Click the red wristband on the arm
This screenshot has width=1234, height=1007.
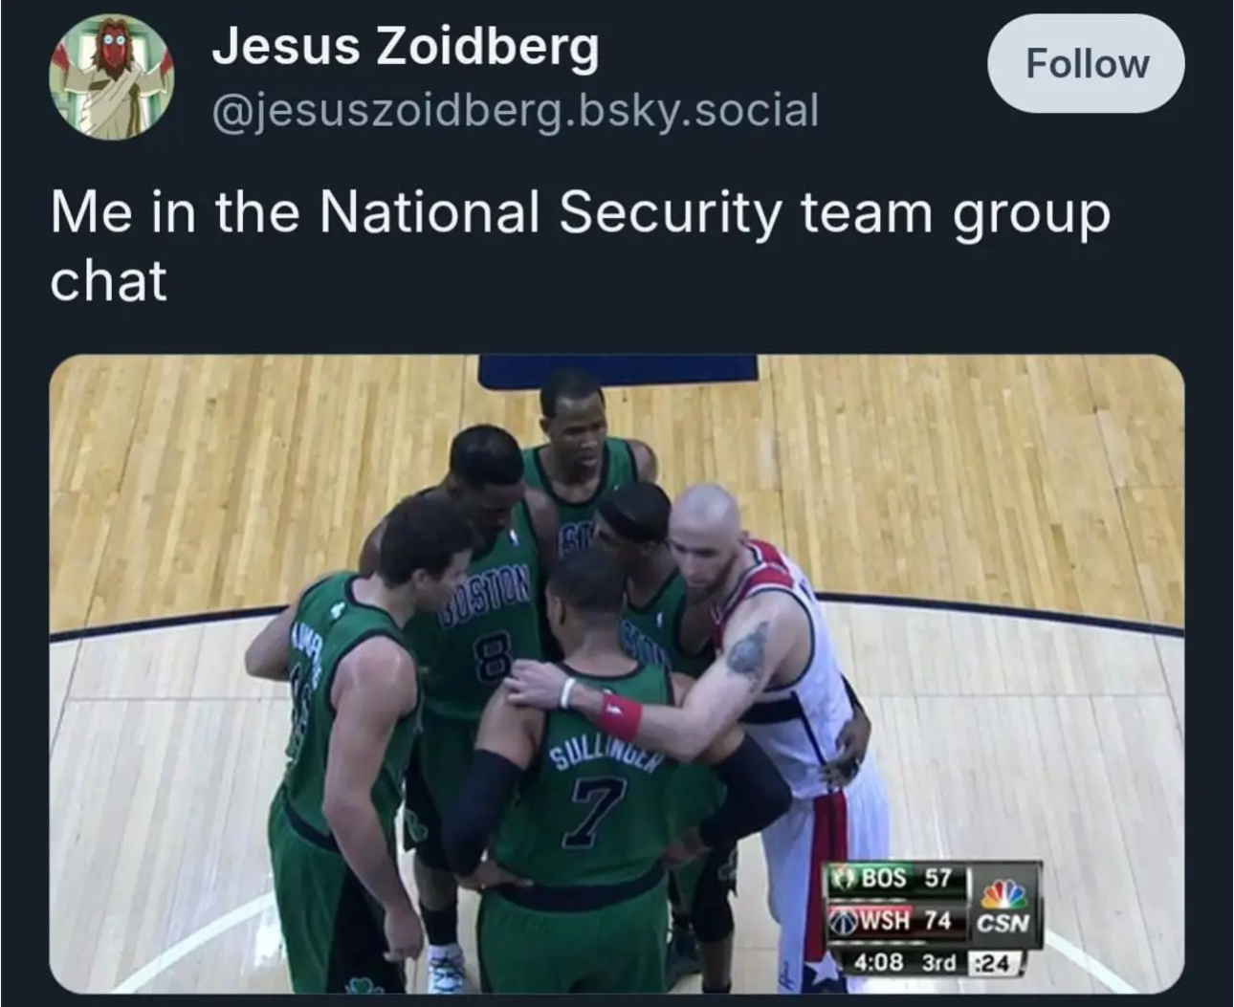pyautogui.click(x=621, y=714)
